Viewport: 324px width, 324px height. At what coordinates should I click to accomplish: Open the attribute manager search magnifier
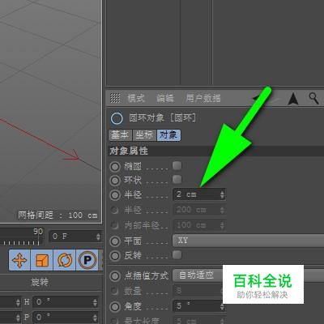314,98
